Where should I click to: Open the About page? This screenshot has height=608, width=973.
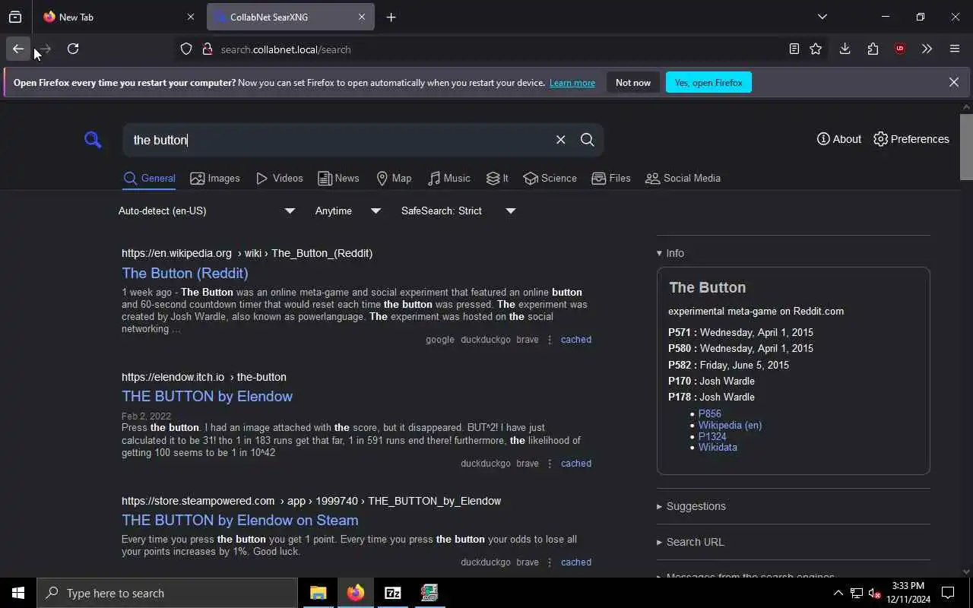pos(839,139)
